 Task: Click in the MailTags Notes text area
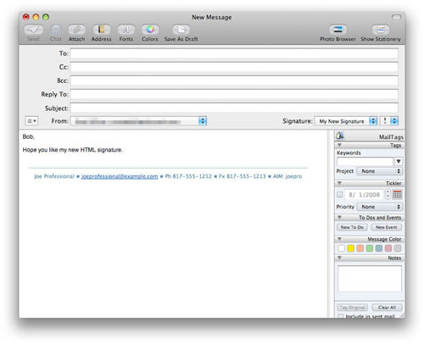coord(370,279)
